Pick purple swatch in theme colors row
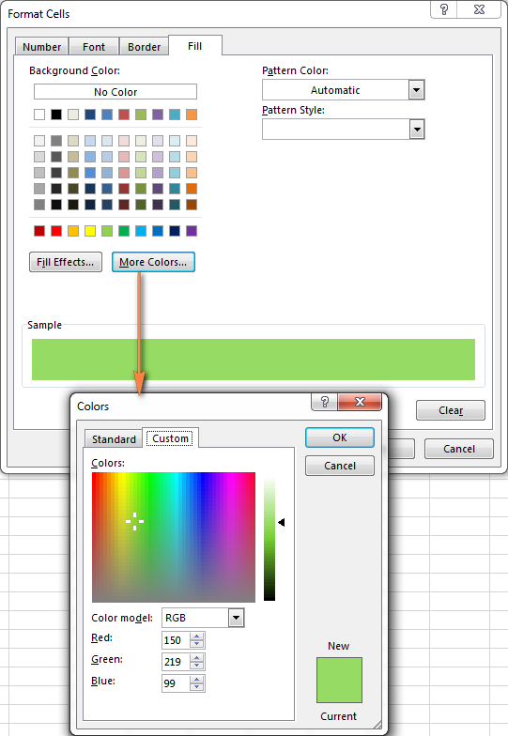 pyautogui.click(x=158, y=115)
